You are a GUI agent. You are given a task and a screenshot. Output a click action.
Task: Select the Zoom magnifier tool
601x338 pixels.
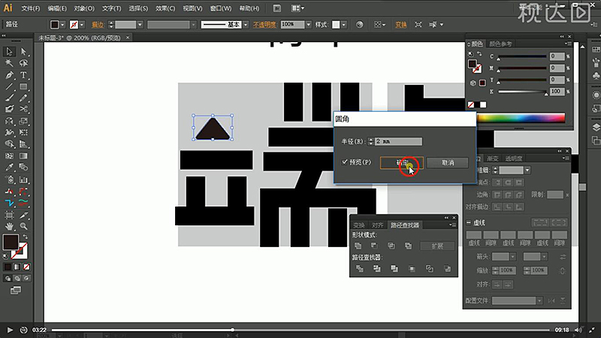pyautogui.click(x=23, y=226)
